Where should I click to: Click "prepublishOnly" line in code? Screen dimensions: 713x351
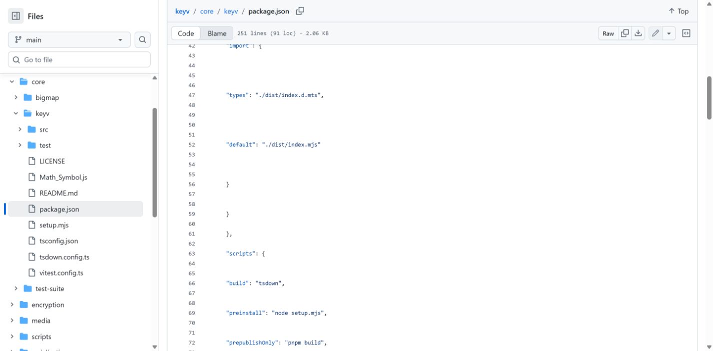tap(276, 343)
